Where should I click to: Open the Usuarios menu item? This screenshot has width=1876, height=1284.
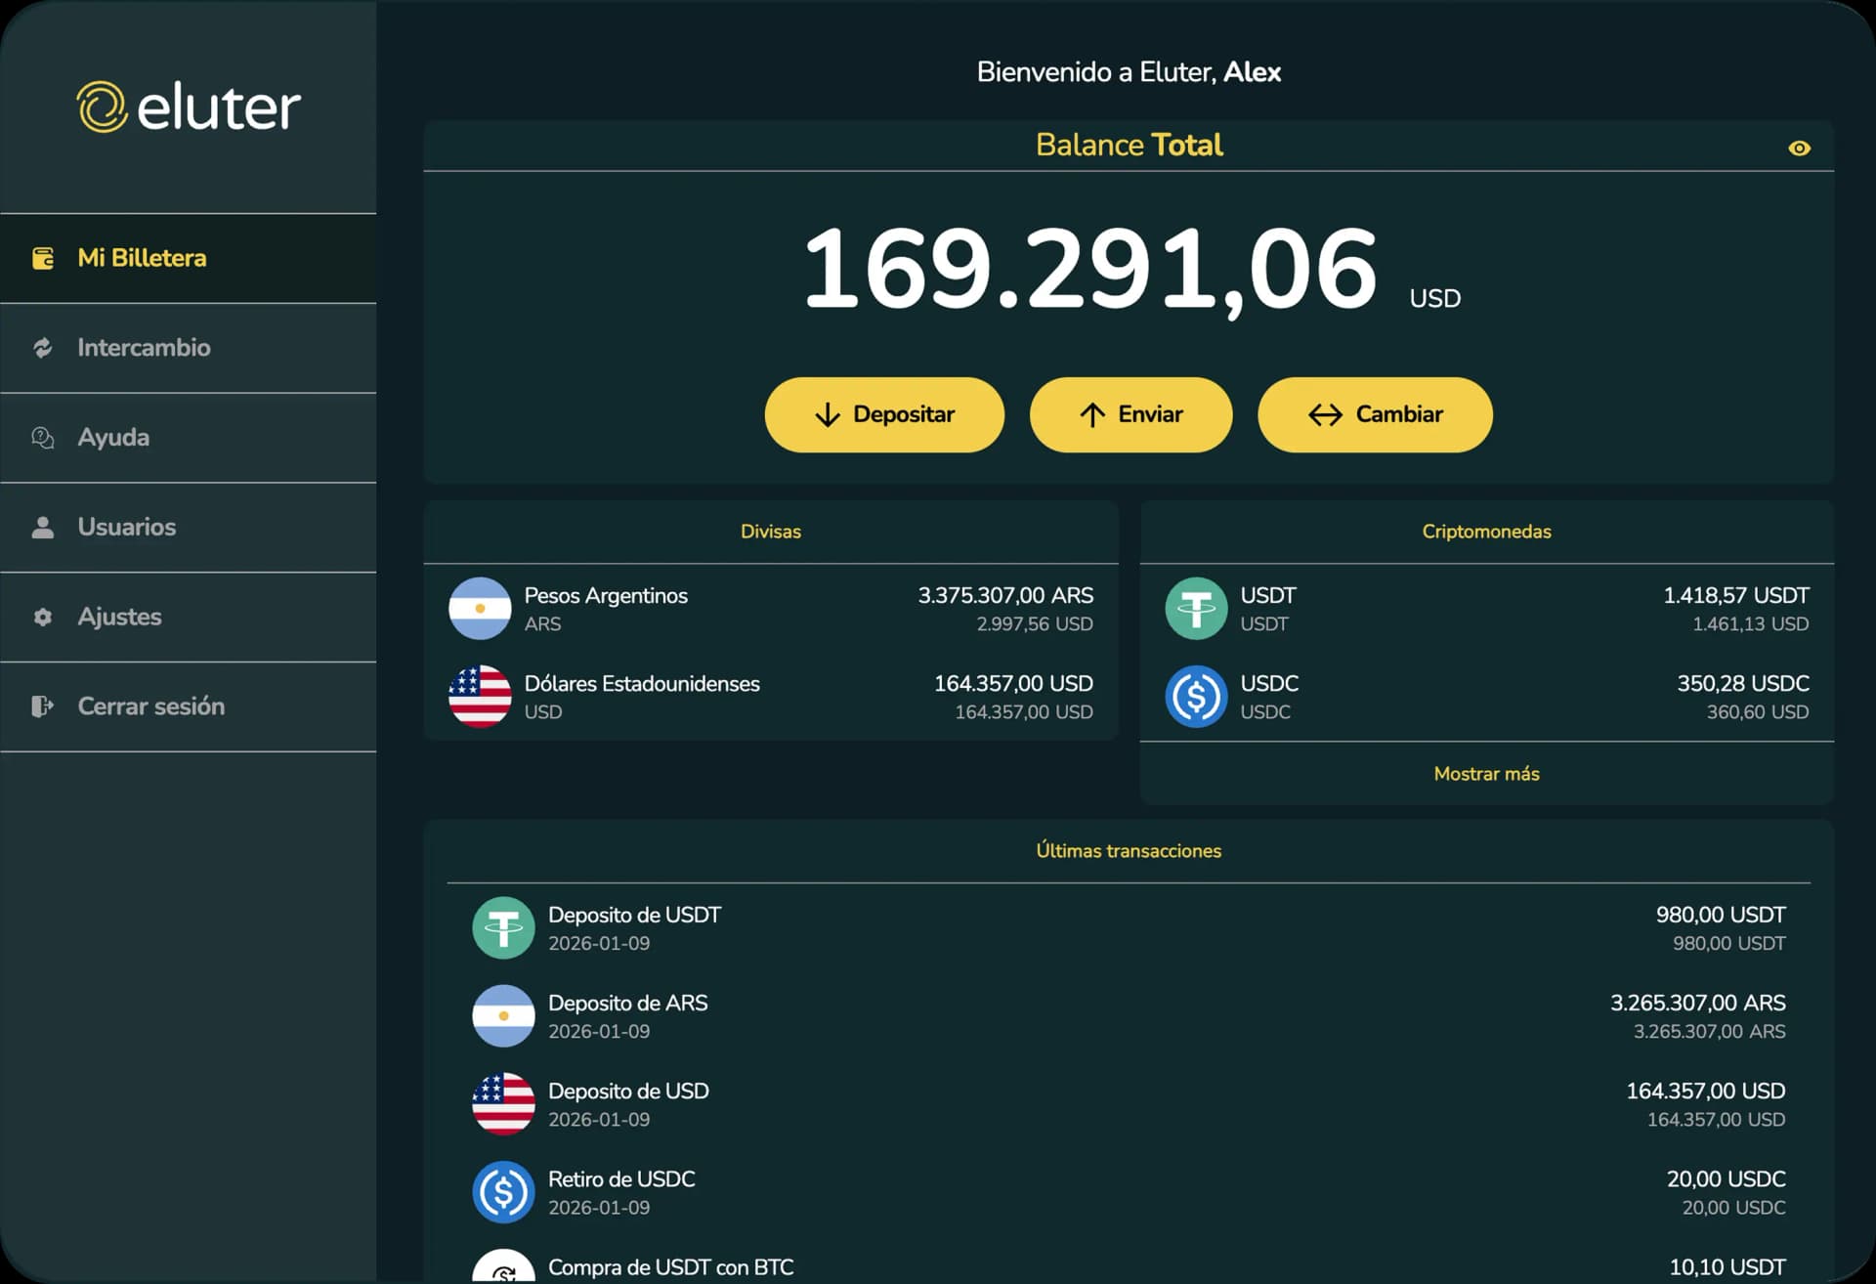[x=127, y=528]
